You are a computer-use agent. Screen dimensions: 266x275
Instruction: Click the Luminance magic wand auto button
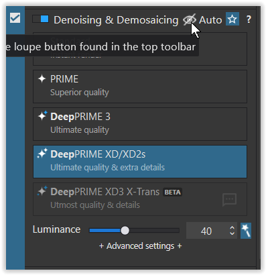[246, 231]
